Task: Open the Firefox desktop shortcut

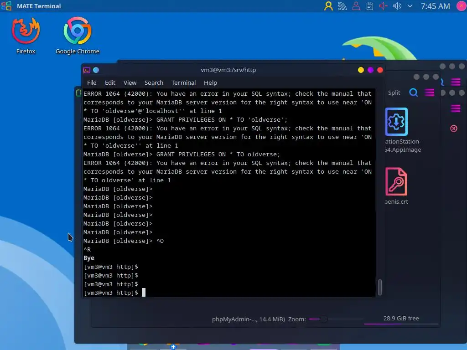Action: [26, 36]
